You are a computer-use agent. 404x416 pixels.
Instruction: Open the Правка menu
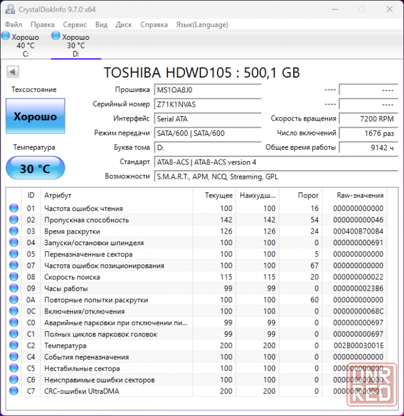coord(42,25)
